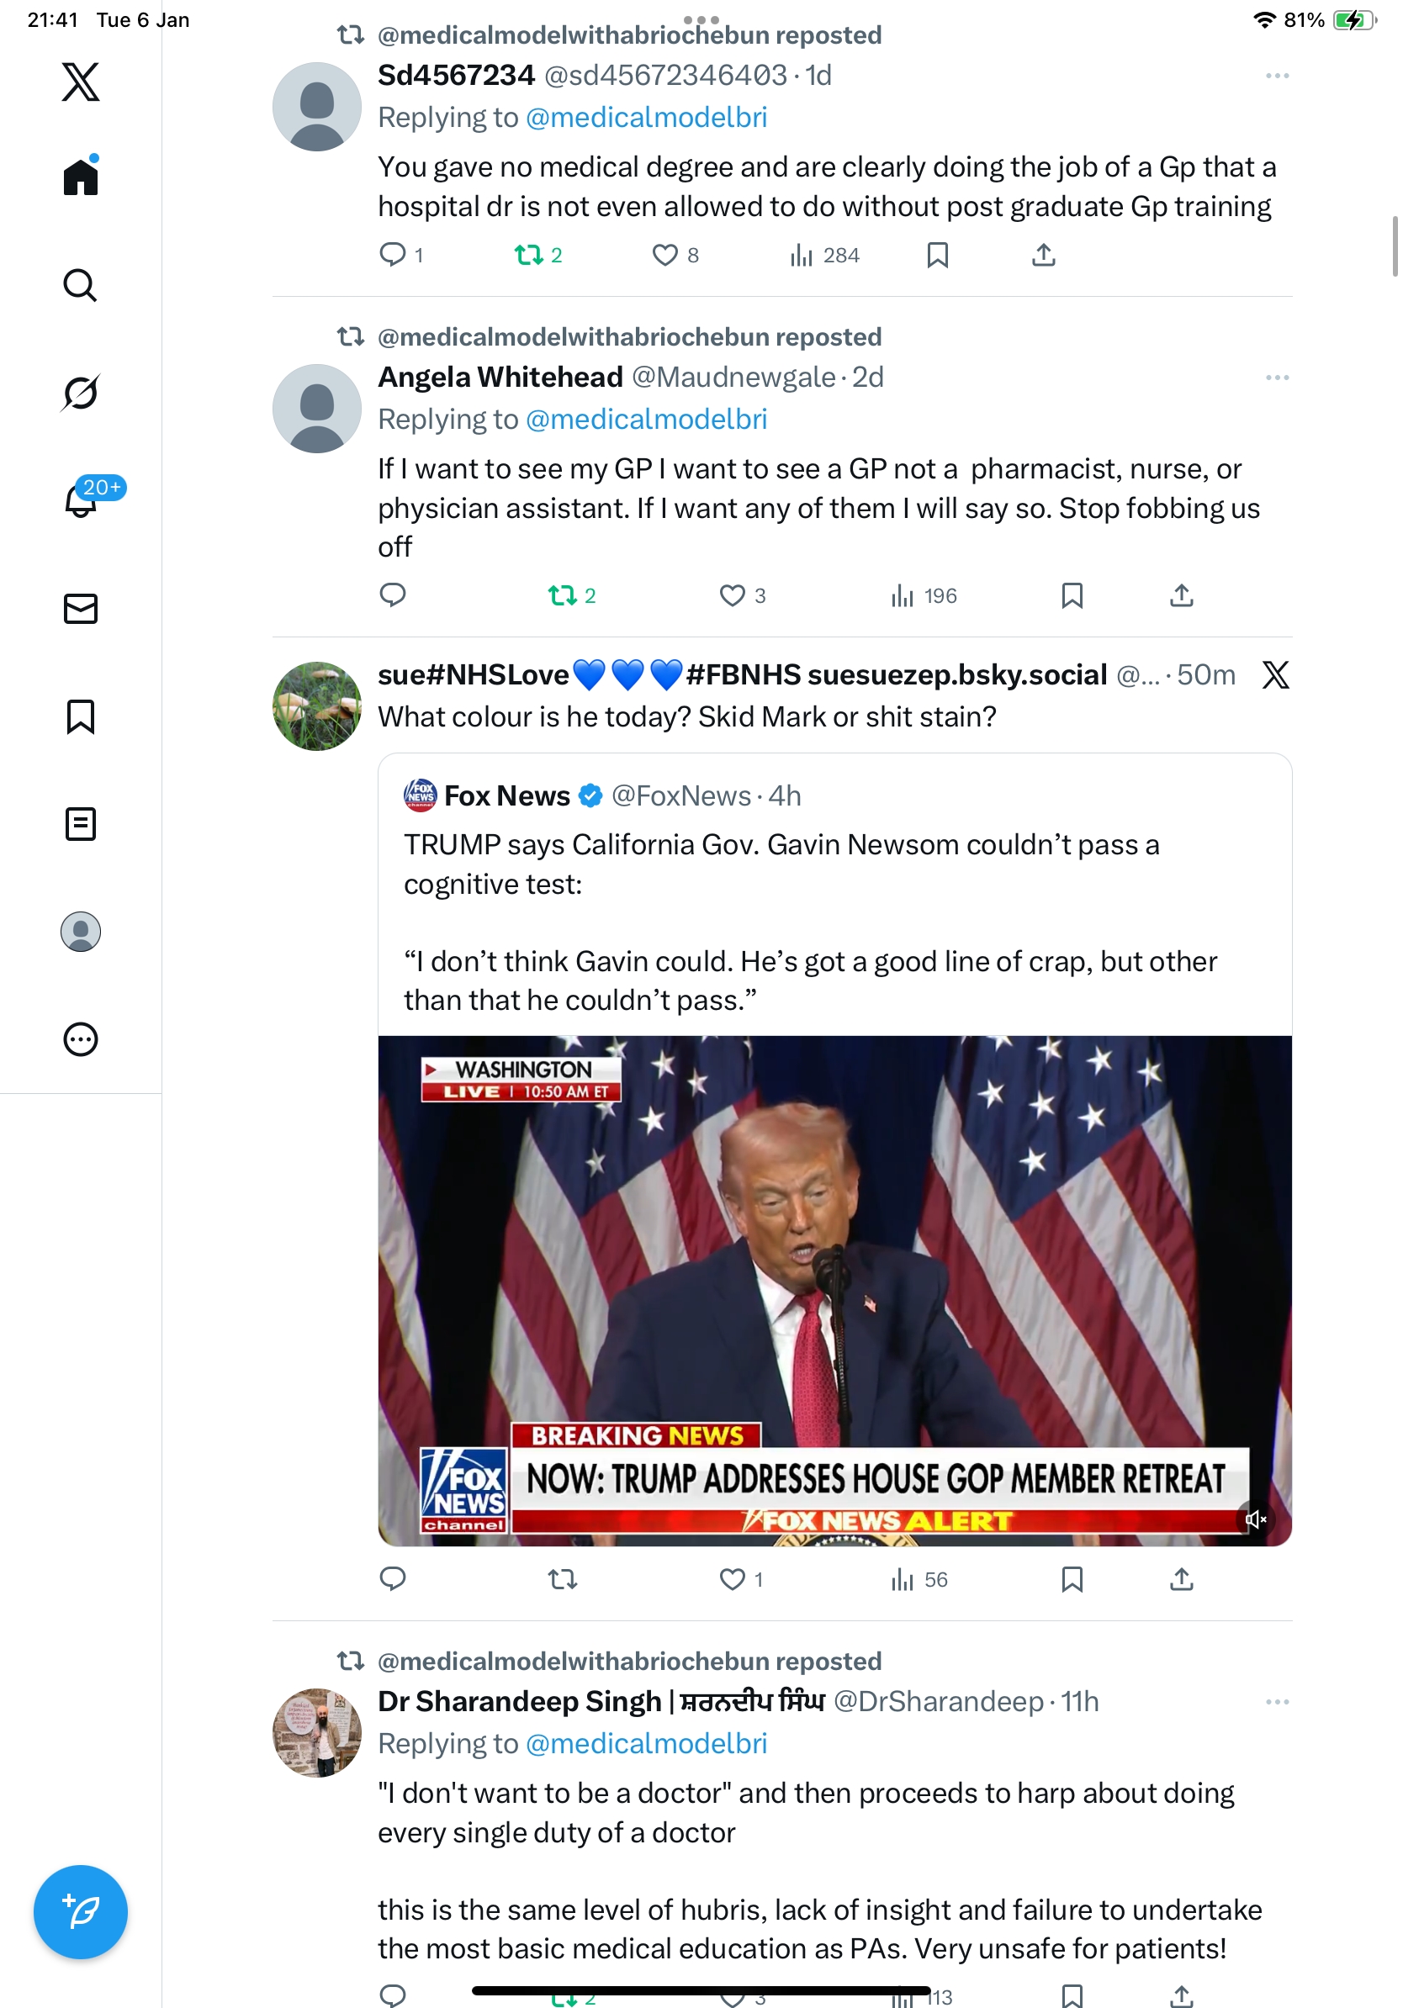1403x2008 pixels.
Task: Share the Sd4567234 reply post
Action: tap(1043, 256)
